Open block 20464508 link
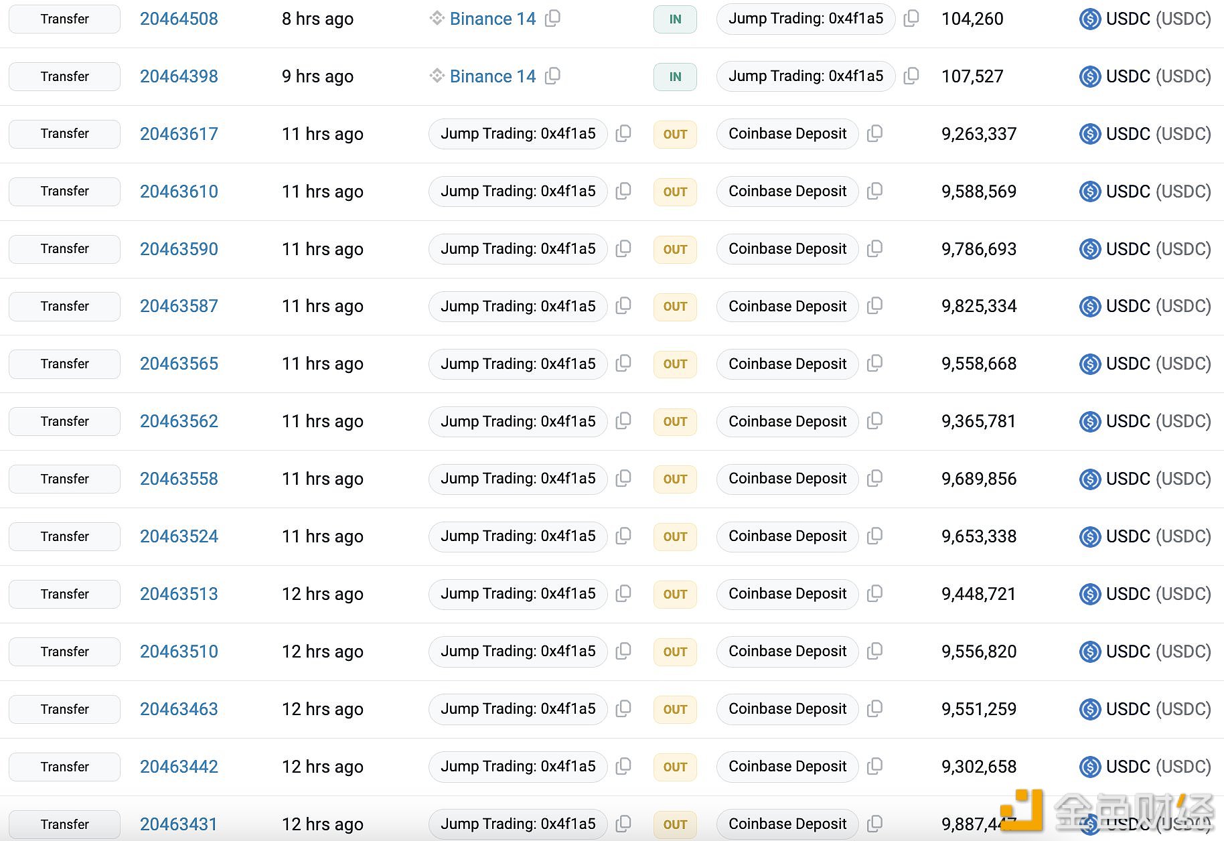This screenshot has height=841, width=1224. (179, 19)
